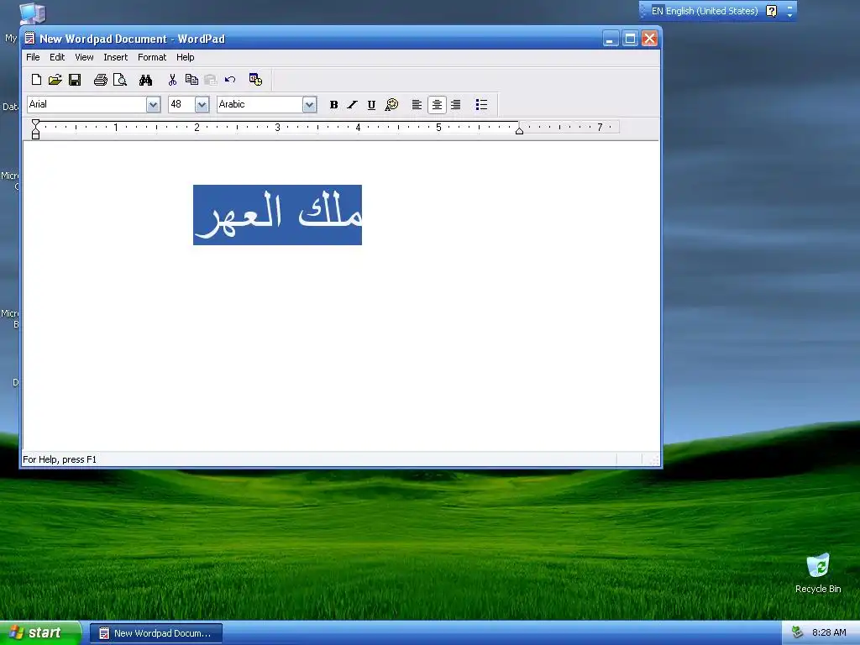860x645 pixels.
Task: Click into the font size field
Action: point(181,105)
